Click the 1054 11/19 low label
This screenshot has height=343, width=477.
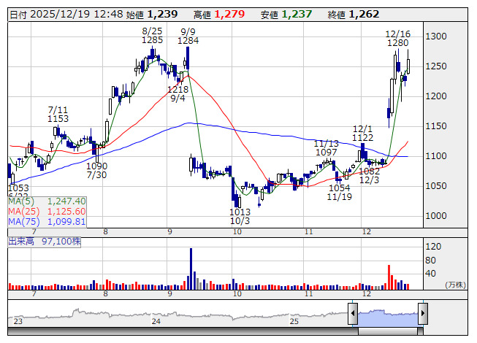(x=340, y=193)
